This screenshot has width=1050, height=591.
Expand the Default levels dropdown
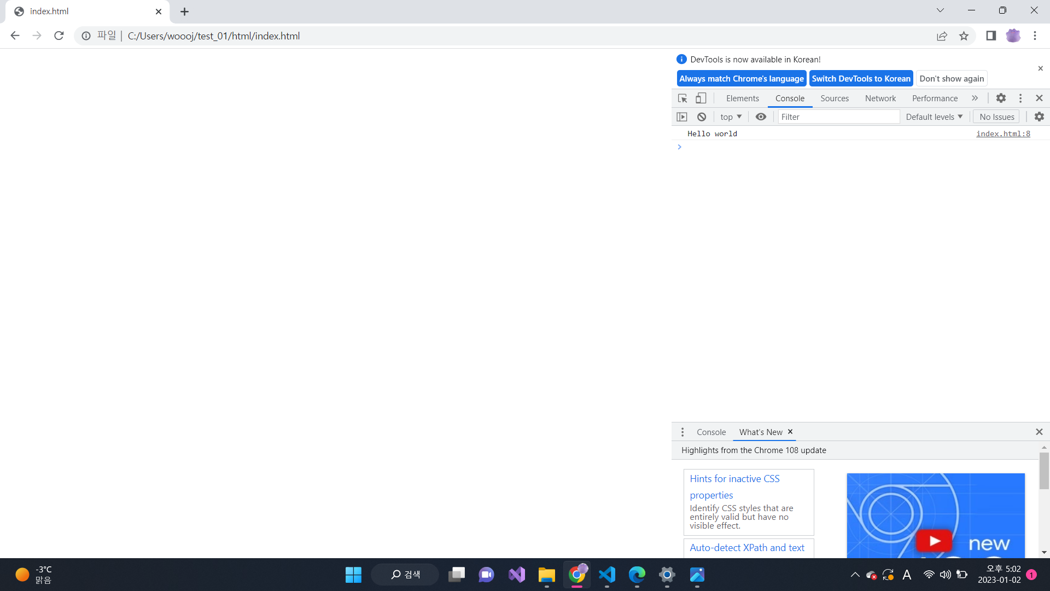click(934, 117)
